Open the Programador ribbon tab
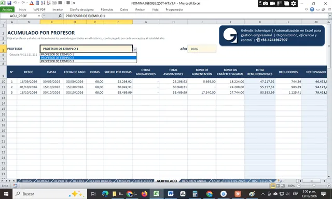The height and width of the screenshot is (199, 332). (174, 9)
